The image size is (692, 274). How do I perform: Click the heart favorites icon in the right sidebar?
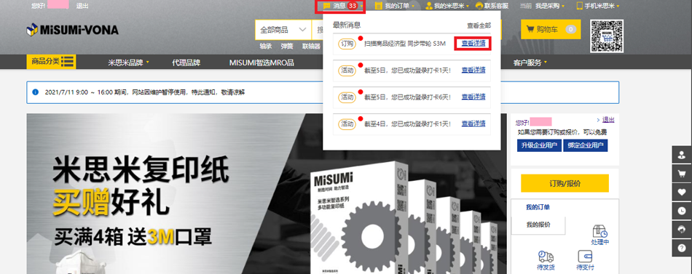tap(682, 192)
